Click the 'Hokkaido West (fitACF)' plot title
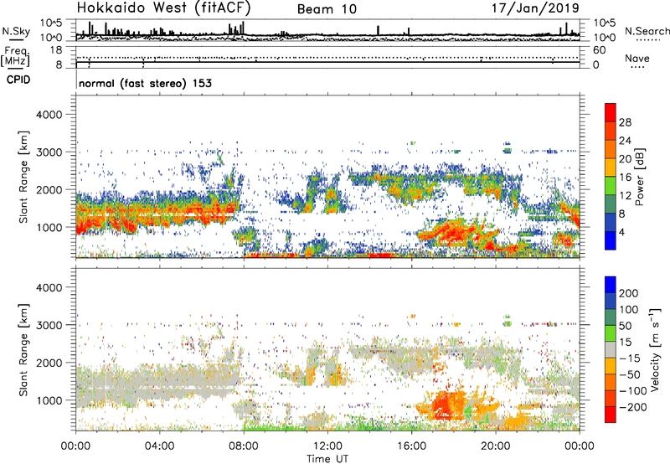The height and width of the screenshot is (464, 670). click(x=163, y=8)
